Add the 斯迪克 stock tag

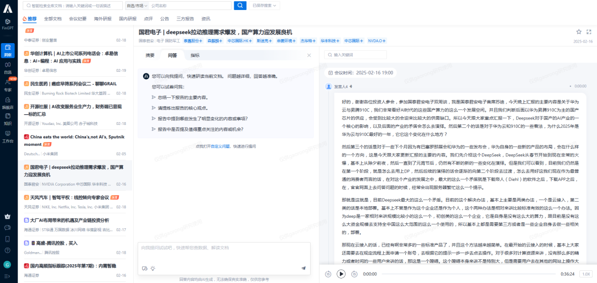[x=265, y=40]
